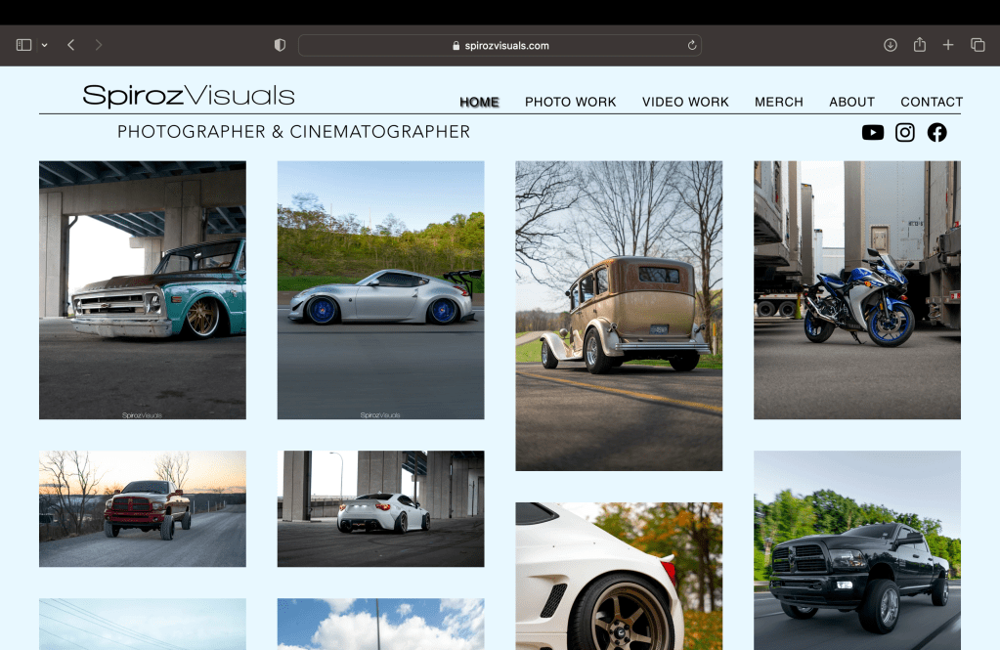Viewport: 1000px width, 650px height.
Task: Click the browser back arrow
Action: click(x=71, y=45)
